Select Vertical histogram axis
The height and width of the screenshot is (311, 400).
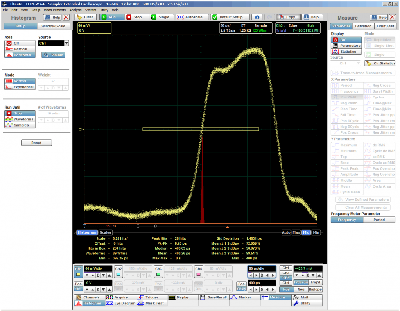(20, 49)
